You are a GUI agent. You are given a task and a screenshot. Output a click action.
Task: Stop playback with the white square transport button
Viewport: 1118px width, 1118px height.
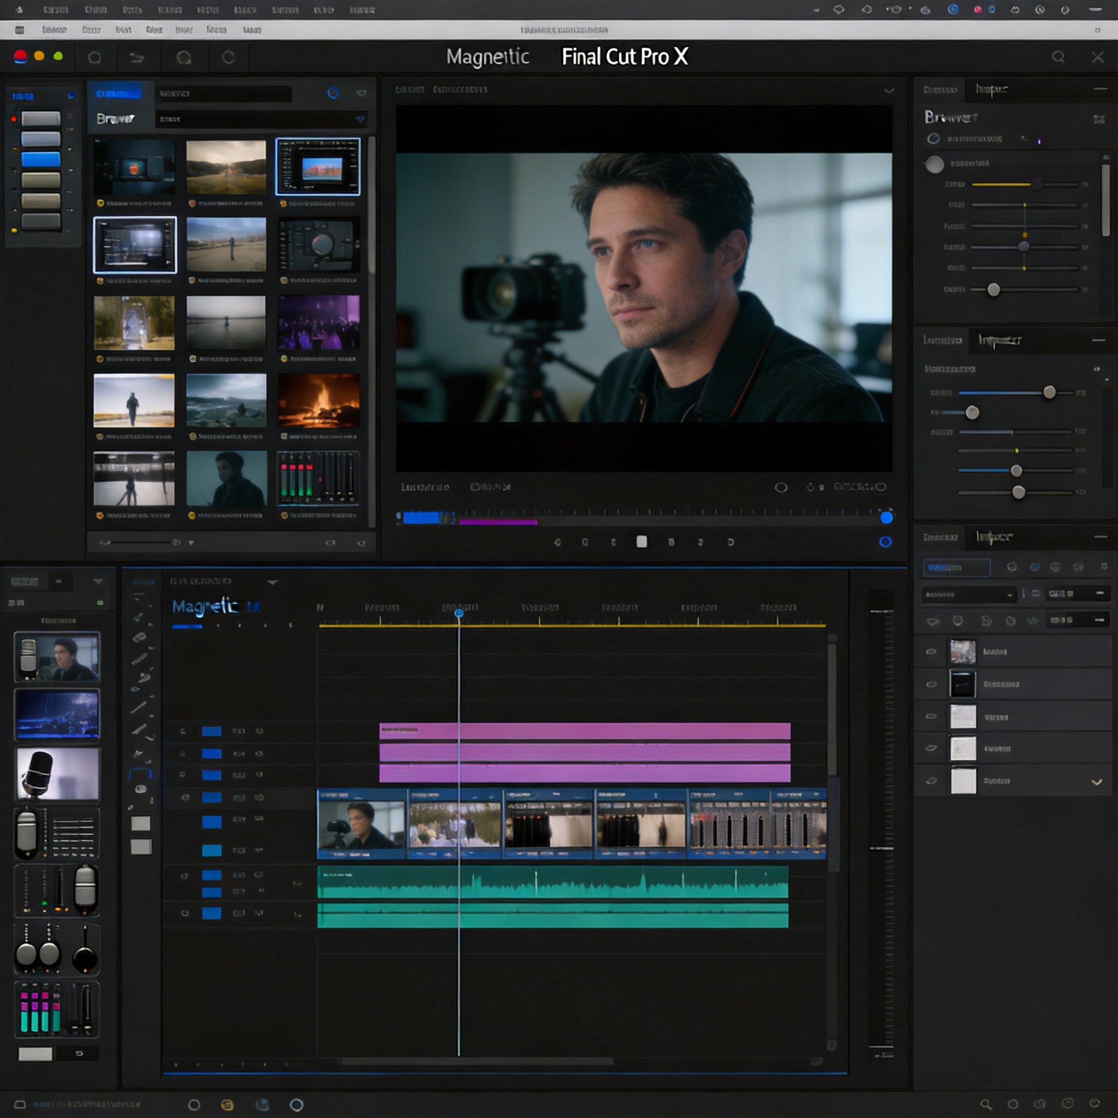tap(641, 542)
